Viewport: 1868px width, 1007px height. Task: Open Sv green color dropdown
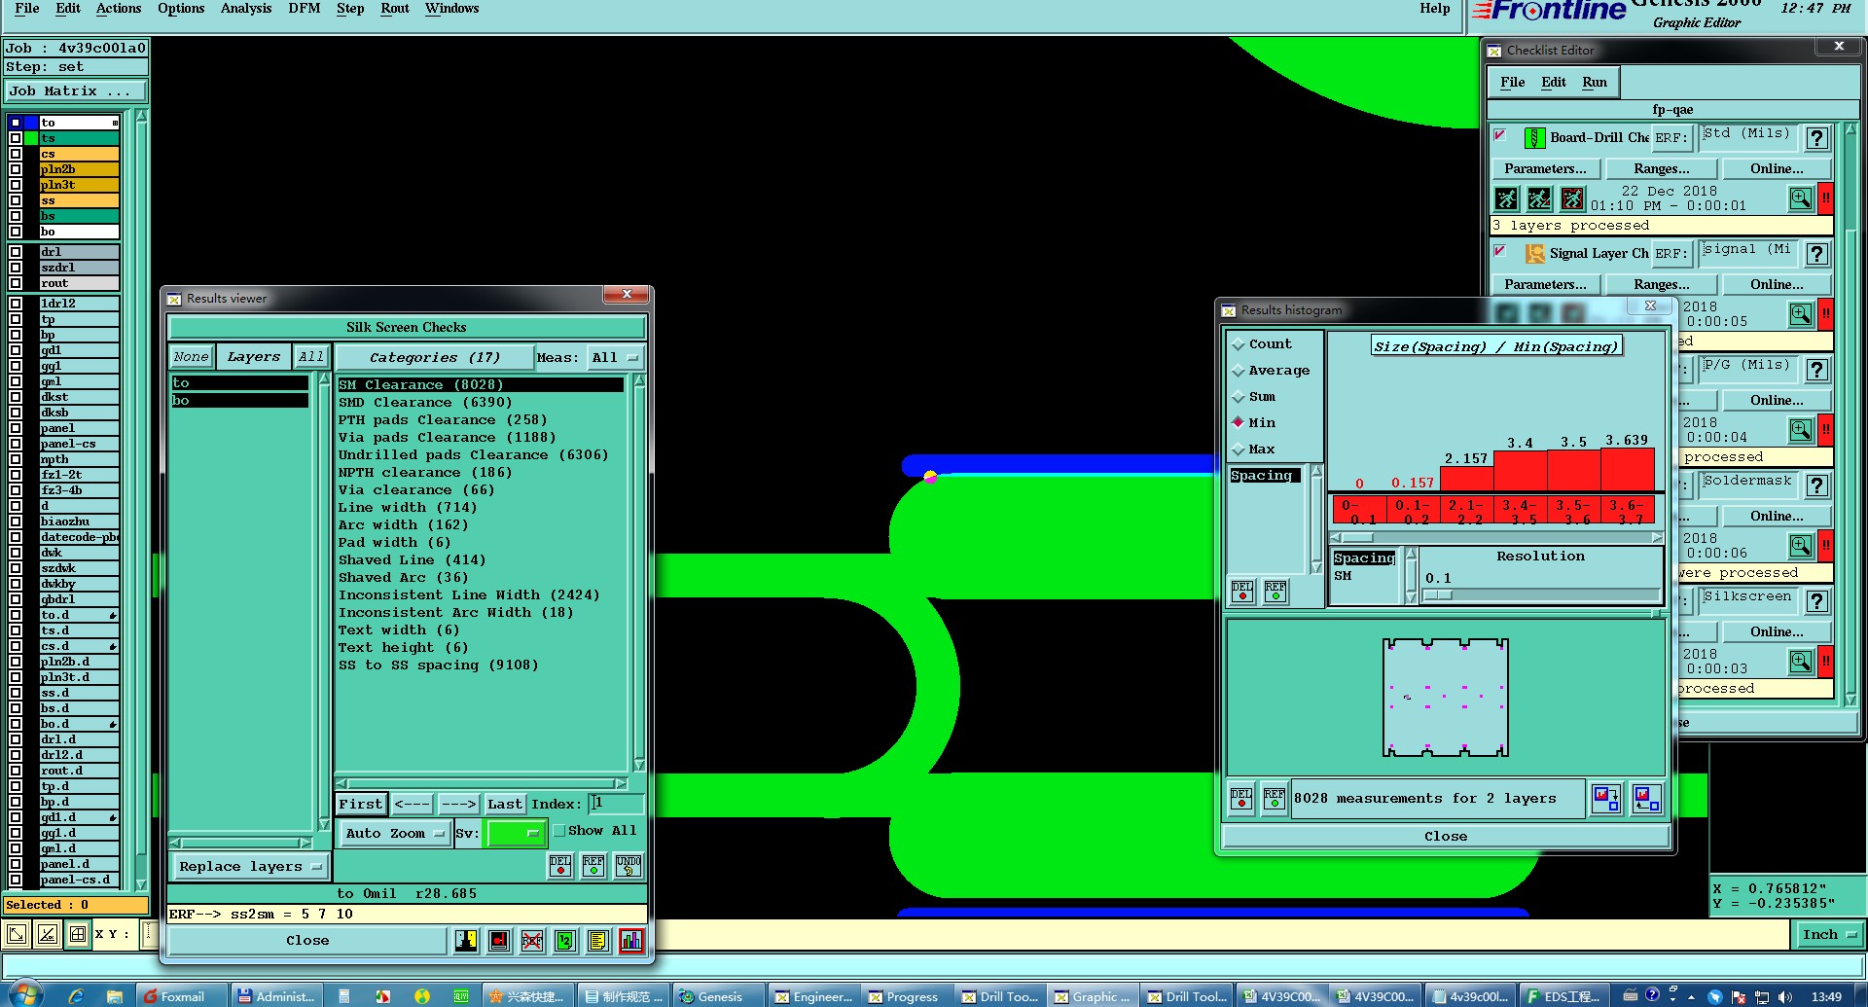pyautogui.click(x=515, y=834)
